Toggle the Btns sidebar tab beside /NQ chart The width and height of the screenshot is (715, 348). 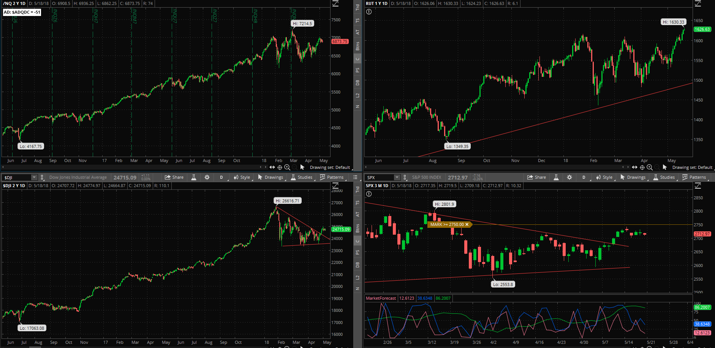coord(357,46)
